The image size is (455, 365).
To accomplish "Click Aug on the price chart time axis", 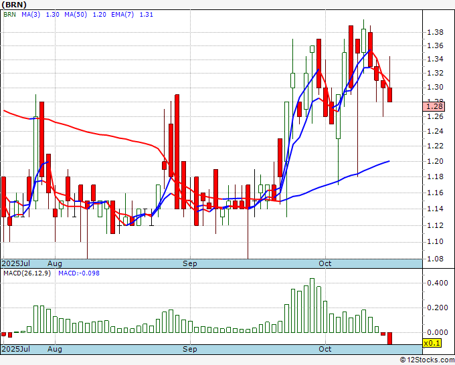I will 55,263.
